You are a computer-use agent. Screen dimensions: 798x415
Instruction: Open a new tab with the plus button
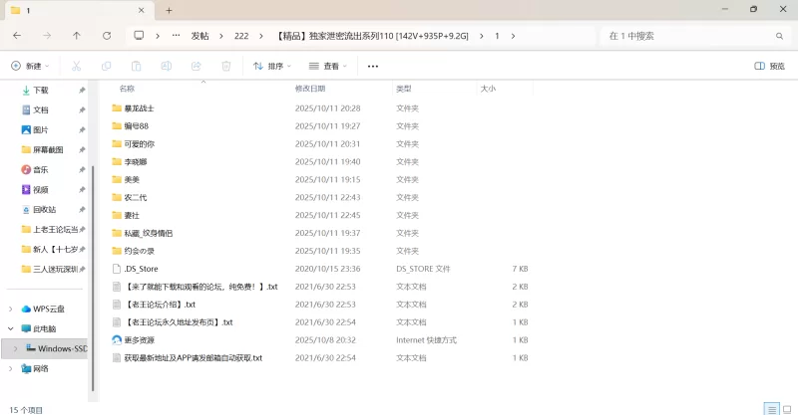tap(170, 10)
